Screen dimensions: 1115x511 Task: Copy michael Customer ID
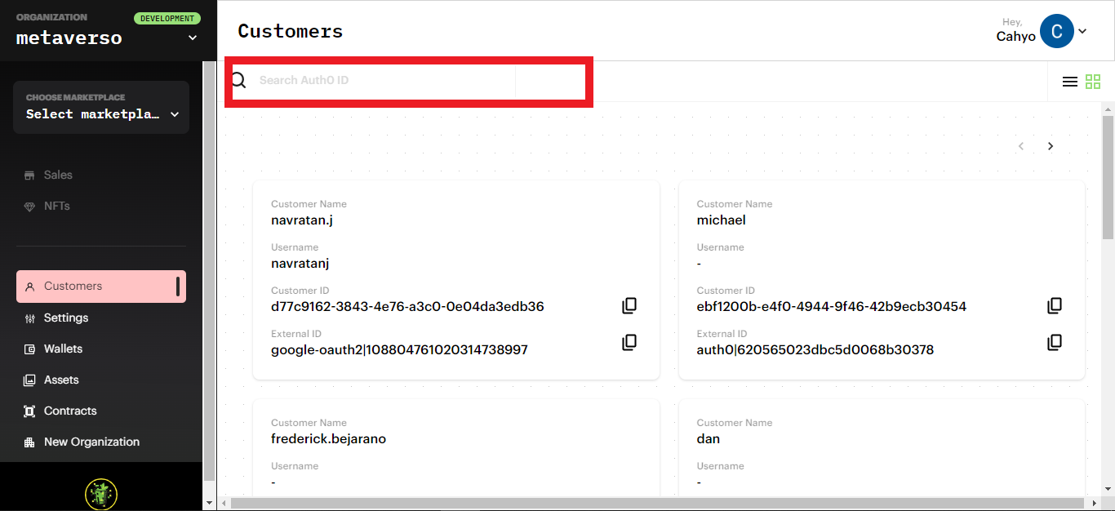click(1055, 305)
